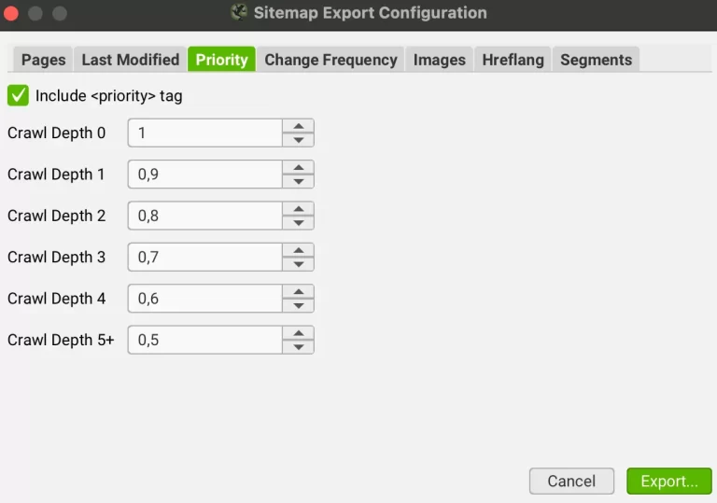Increase Crawl Depth 0 priority value

[298, 126]
